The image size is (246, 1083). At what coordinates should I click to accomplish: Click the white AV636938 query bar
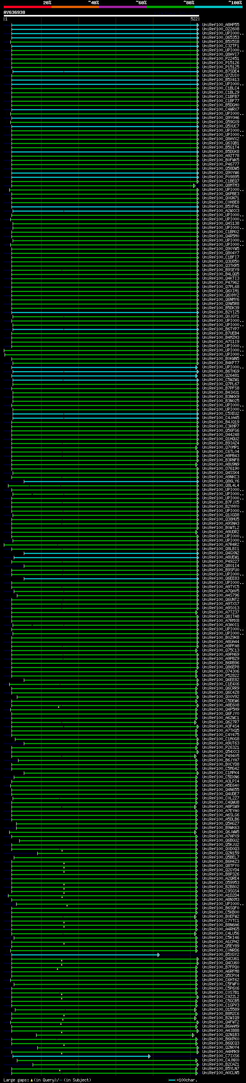(101, 16)
